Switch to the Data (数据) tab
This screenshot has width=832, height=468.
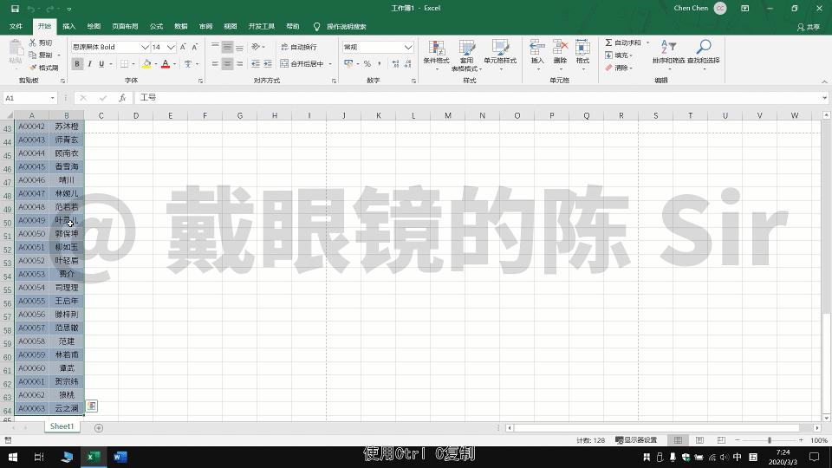(x=181, y=26)
